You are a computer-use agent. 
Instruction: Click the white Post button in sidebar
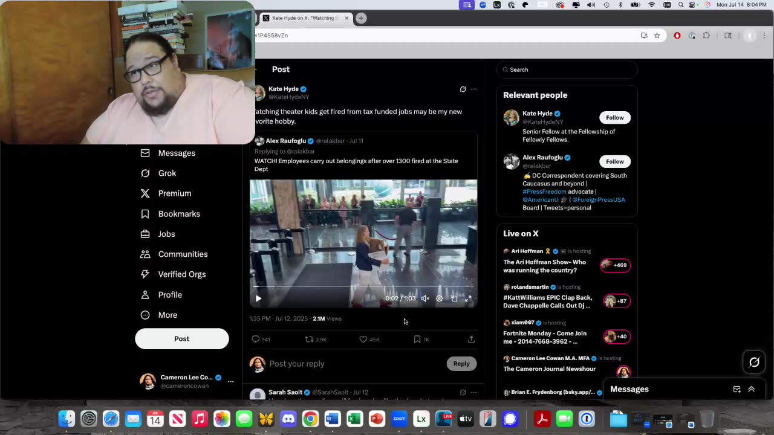click(x=182, y=339)
